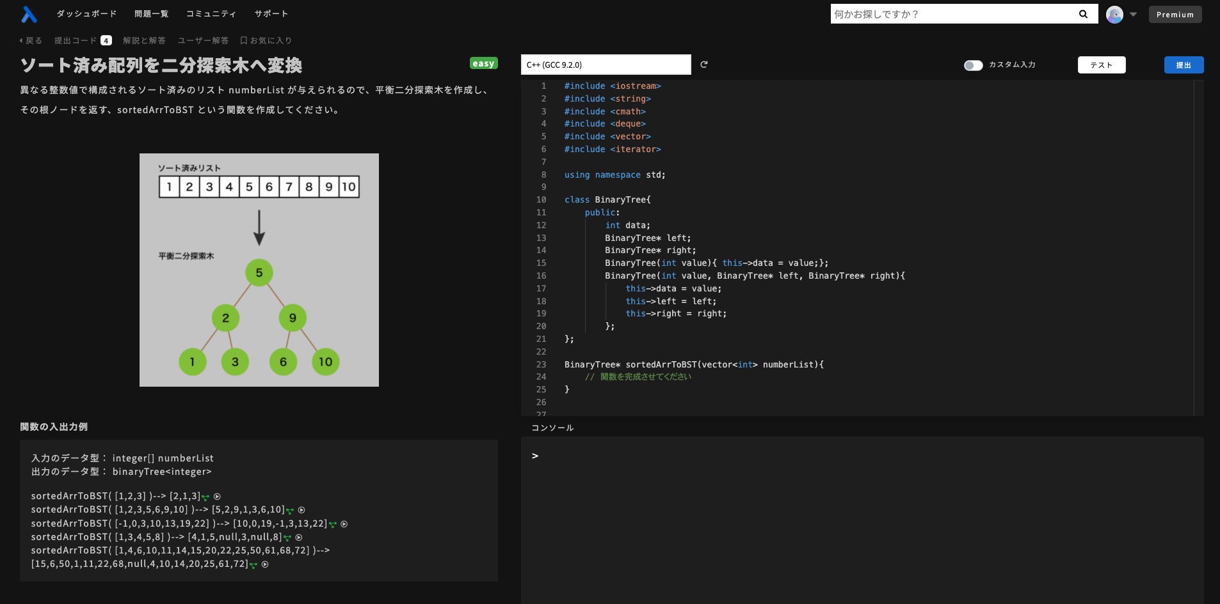Image resolution: width=1220 pixels, height=604 pixels.
Task: Click the blue site logo icon
Action: click(29, 14)
